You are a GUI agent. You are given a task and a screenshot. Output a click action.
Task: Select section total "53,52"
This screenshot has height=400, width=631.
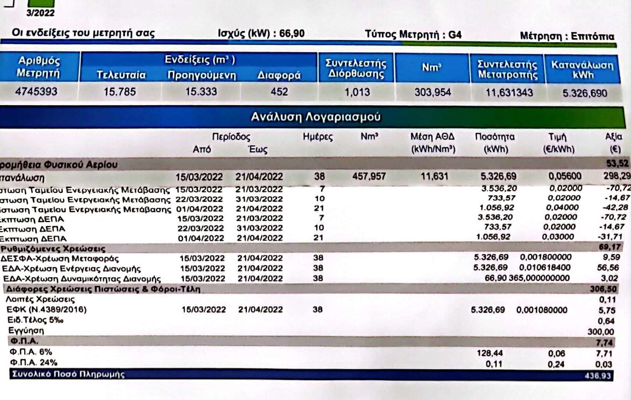pyautogui.click(x=618, y=163)
